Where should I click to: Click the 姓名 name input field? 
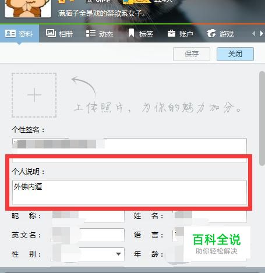pos(210,216)
